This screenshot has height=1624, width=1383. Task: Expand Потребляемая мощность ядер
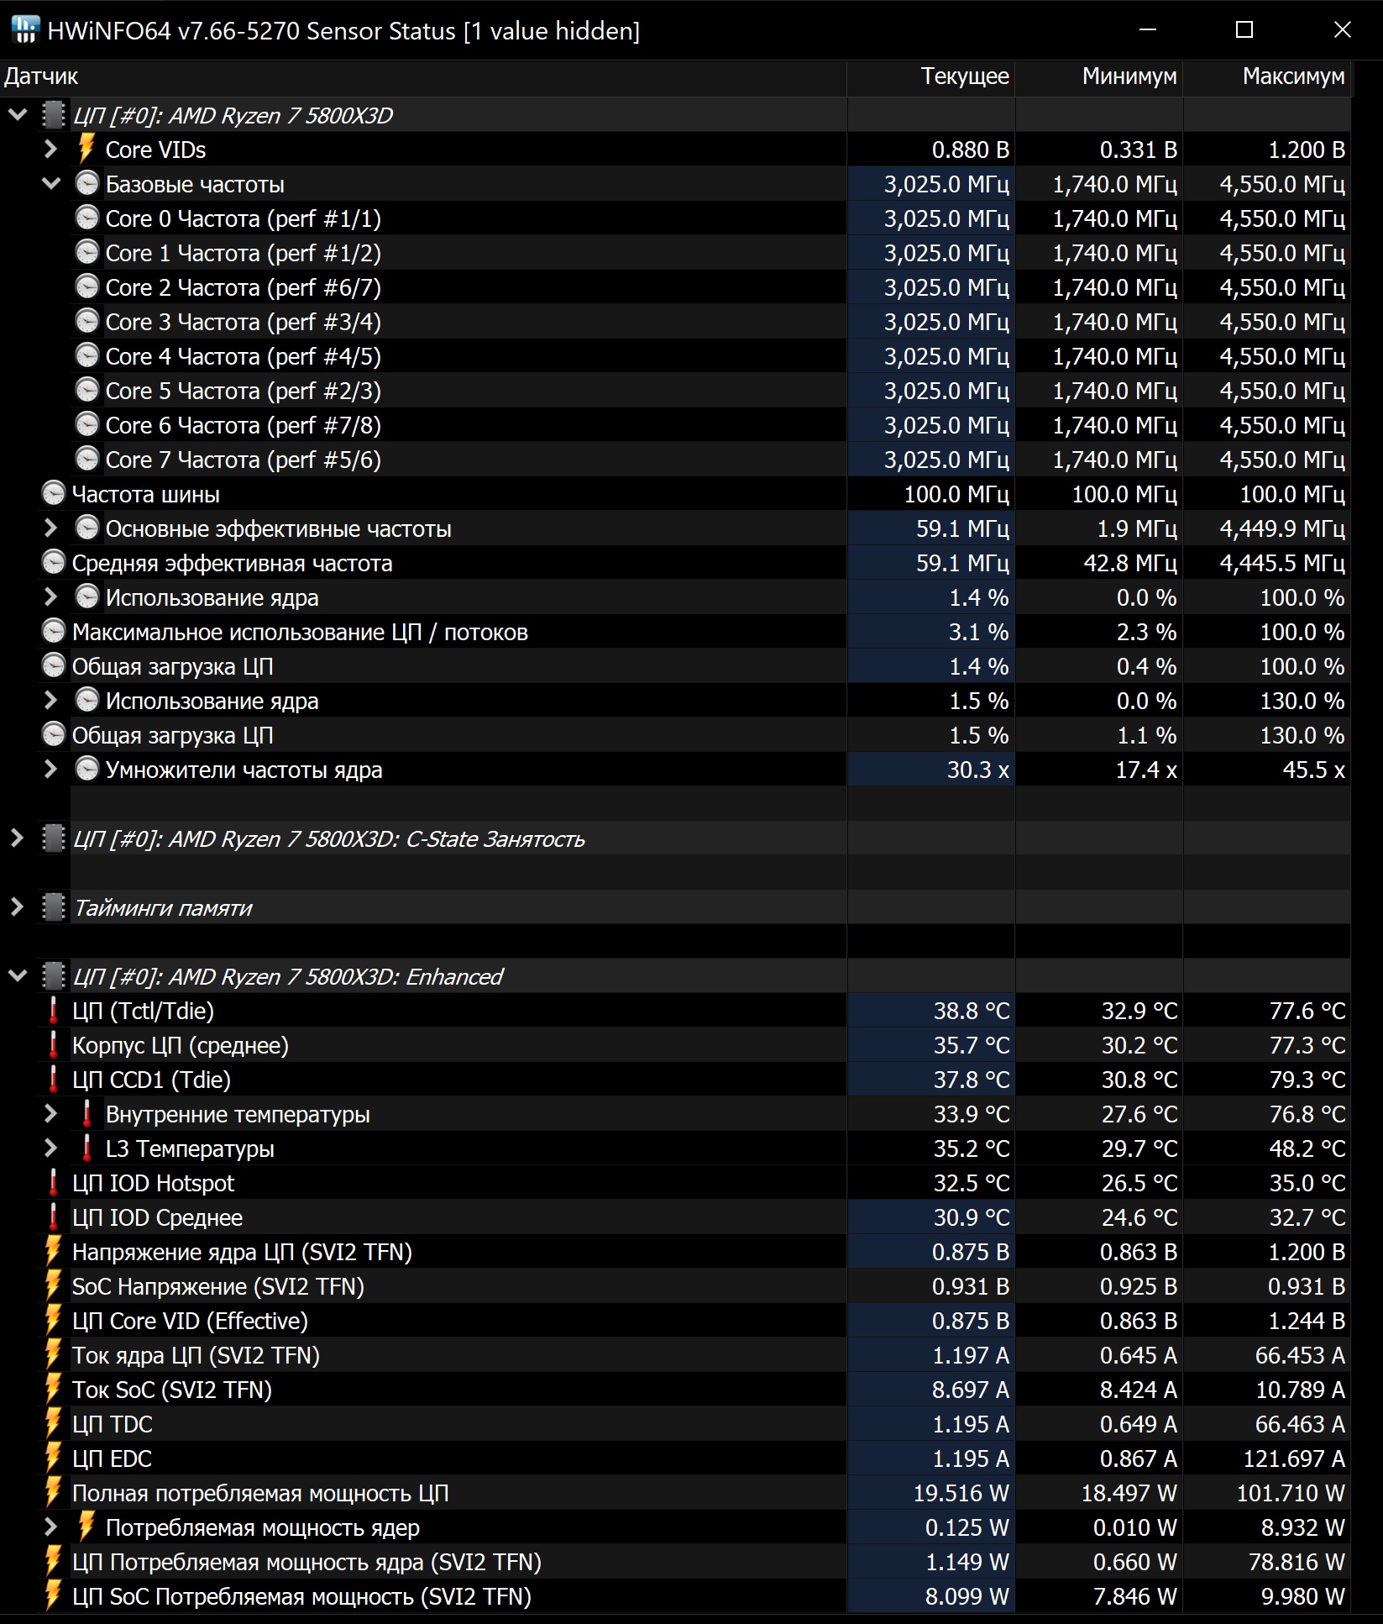click(50, 1527)
